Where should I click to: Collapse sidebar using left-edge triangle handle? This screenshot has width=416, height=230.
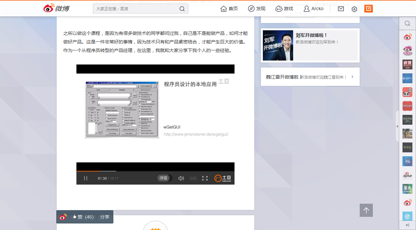pyautogui.click(x=397, y=126)
